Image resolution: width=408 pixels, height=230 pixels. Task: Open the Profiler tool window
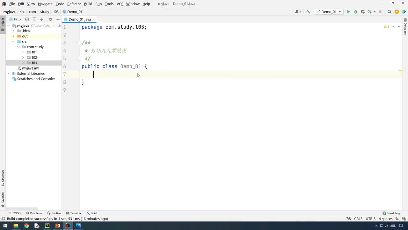54,213
